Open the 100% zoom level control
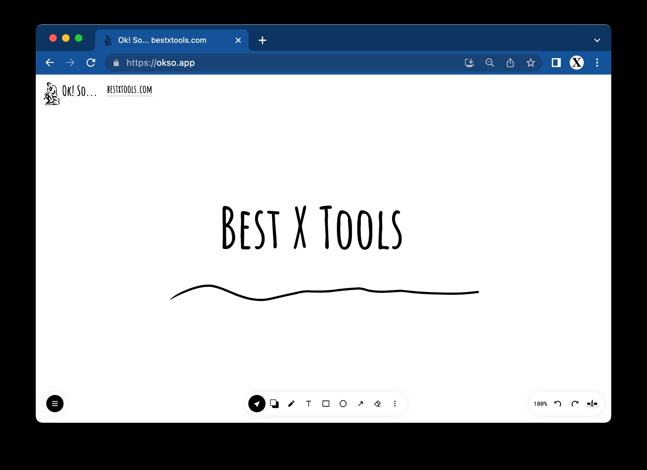Screen dimensions: 647x470 [x=540, y=404]
